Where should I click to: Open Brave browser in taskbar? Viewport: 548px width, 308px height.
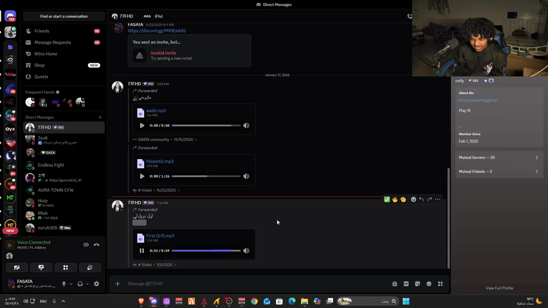point(141,301)
